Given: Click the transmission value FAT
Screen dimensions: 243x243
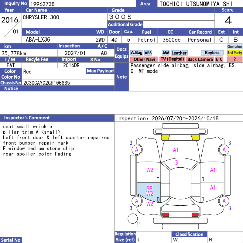Looking at the screenshot, I should (11, 65).
